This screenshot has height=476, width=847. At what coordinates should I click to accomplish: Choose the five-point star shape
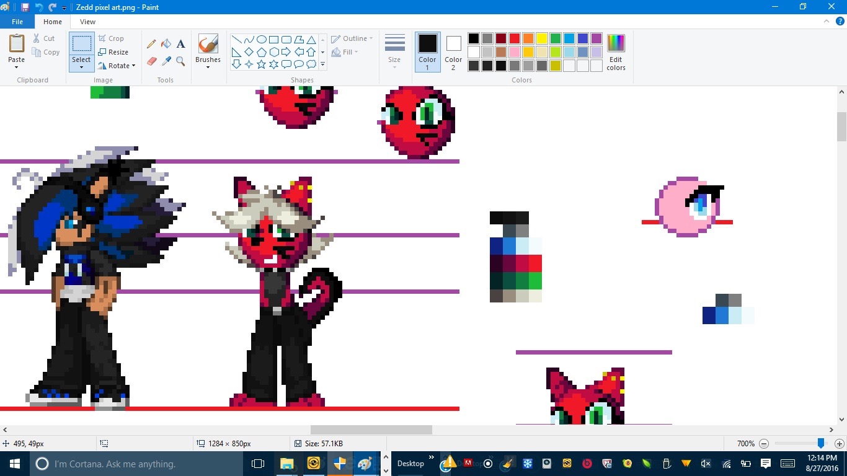point(261,64)
